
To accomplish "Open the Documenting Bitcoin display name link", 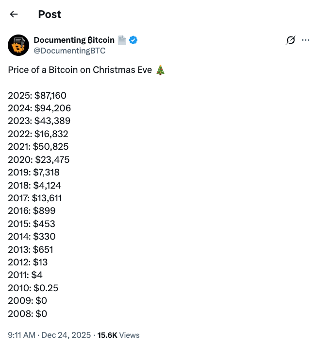I will (x=74, y=40).
